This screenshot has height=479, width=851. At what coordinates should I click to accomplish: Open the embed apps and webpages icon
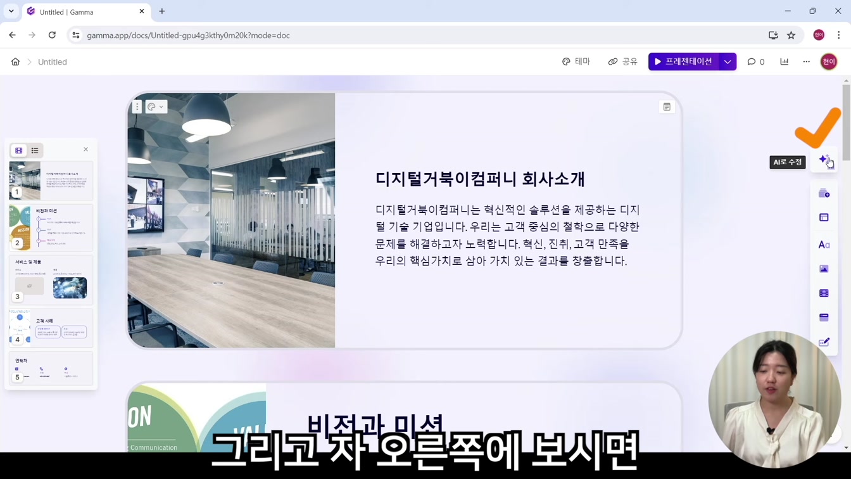click(824, 317)
